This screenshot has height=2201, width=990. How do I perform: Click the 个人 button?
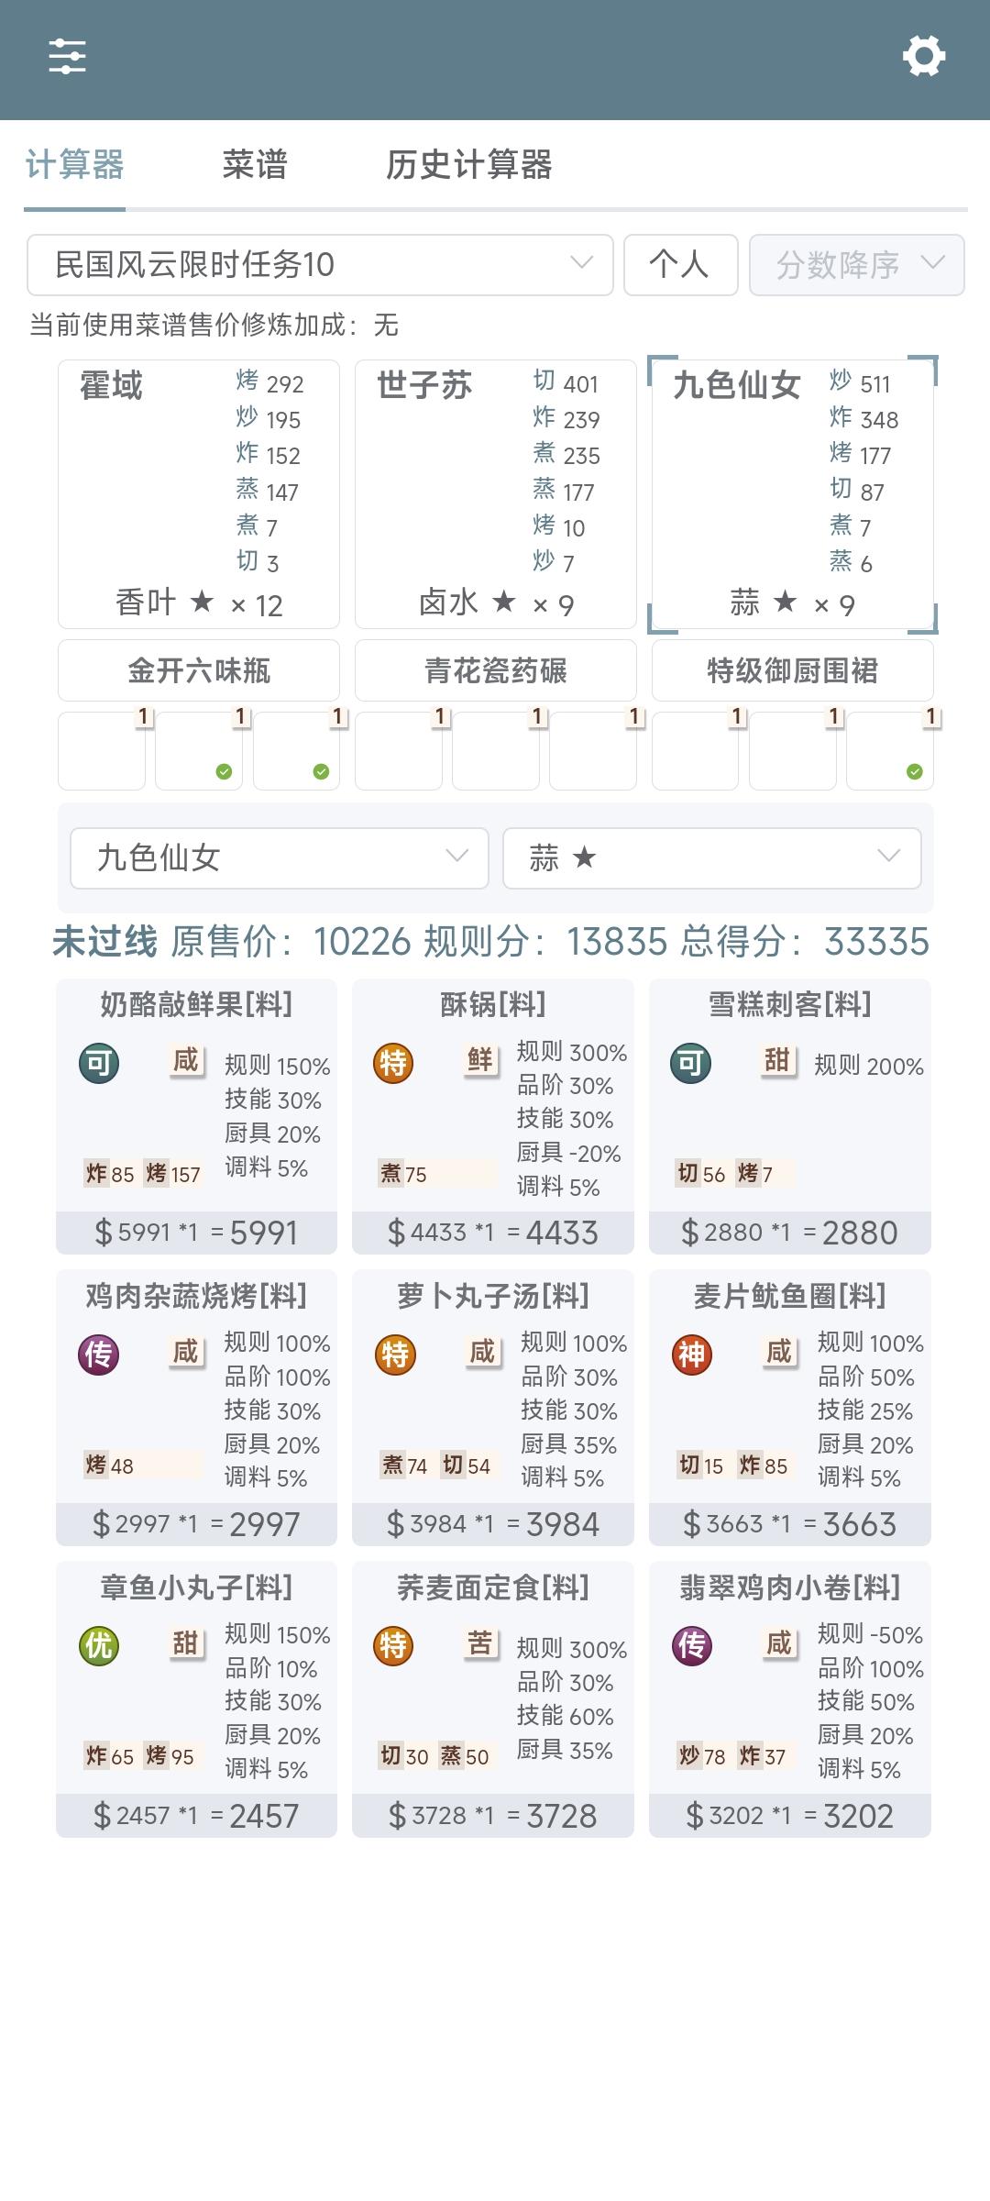coord(681,265)
